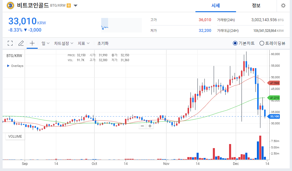Open the 지표 indicators dropdown
Viewport: 292px width, 171px height.
coord(84,43)
